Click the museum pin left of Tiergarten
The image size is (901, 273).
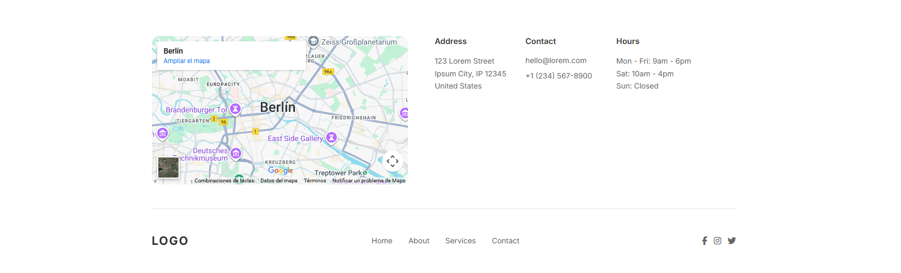(x=163, y=134)
